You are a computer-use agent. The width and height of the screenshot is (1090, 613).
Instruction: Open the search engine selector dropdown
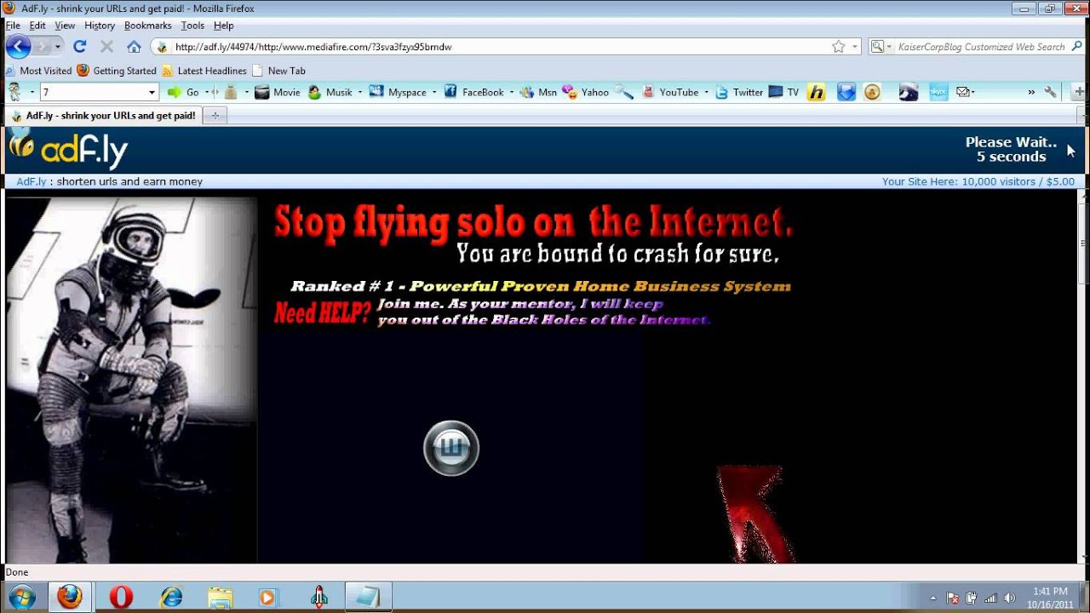pos(881,47)
